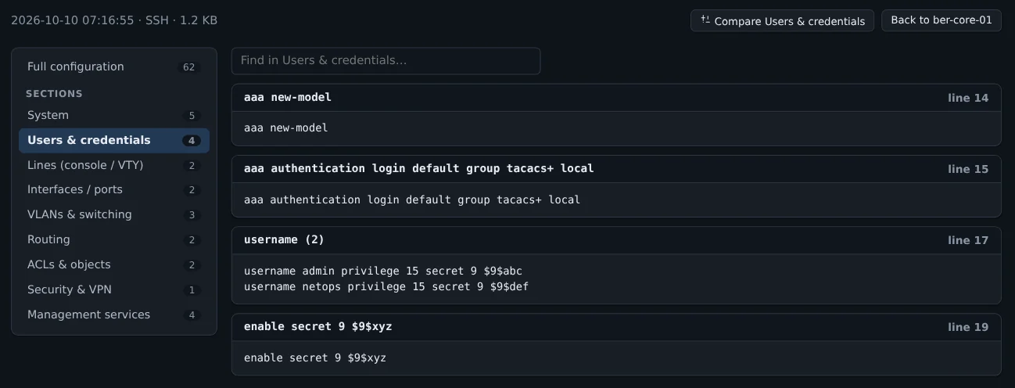Go back to ber-core-01

941,20
